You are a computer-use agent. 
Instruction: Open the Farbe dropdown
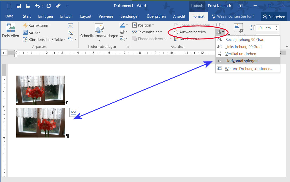(32, 33)
